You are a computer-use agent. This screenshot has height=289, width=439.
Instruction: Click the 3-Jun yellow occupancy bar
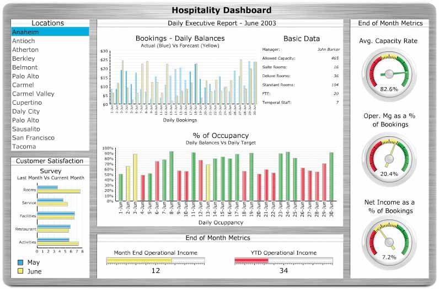(135, 178)
